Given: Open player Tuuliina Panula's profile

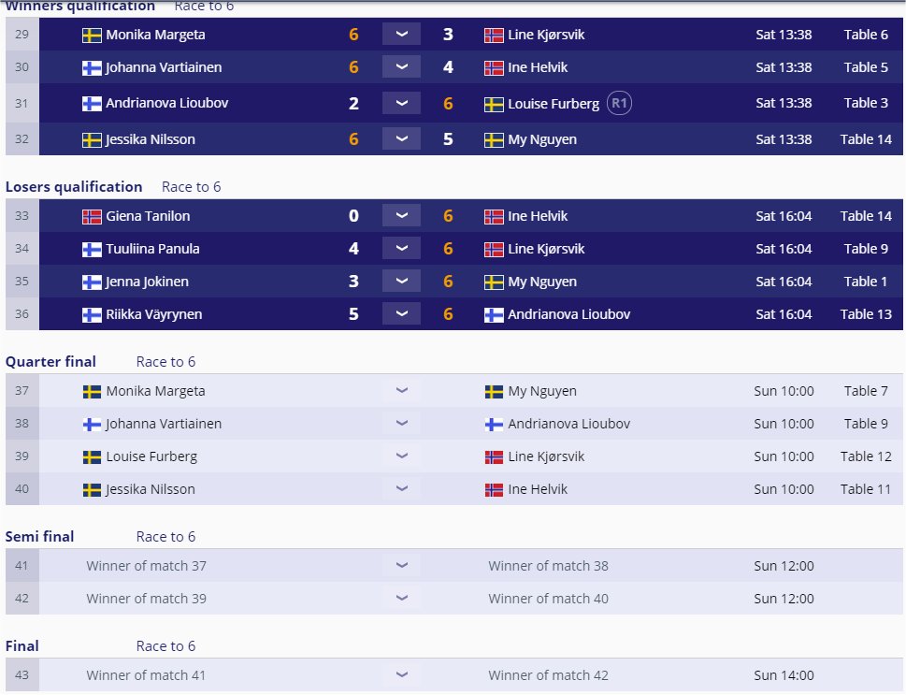Looking at the screenshot, I should point(152,250).
